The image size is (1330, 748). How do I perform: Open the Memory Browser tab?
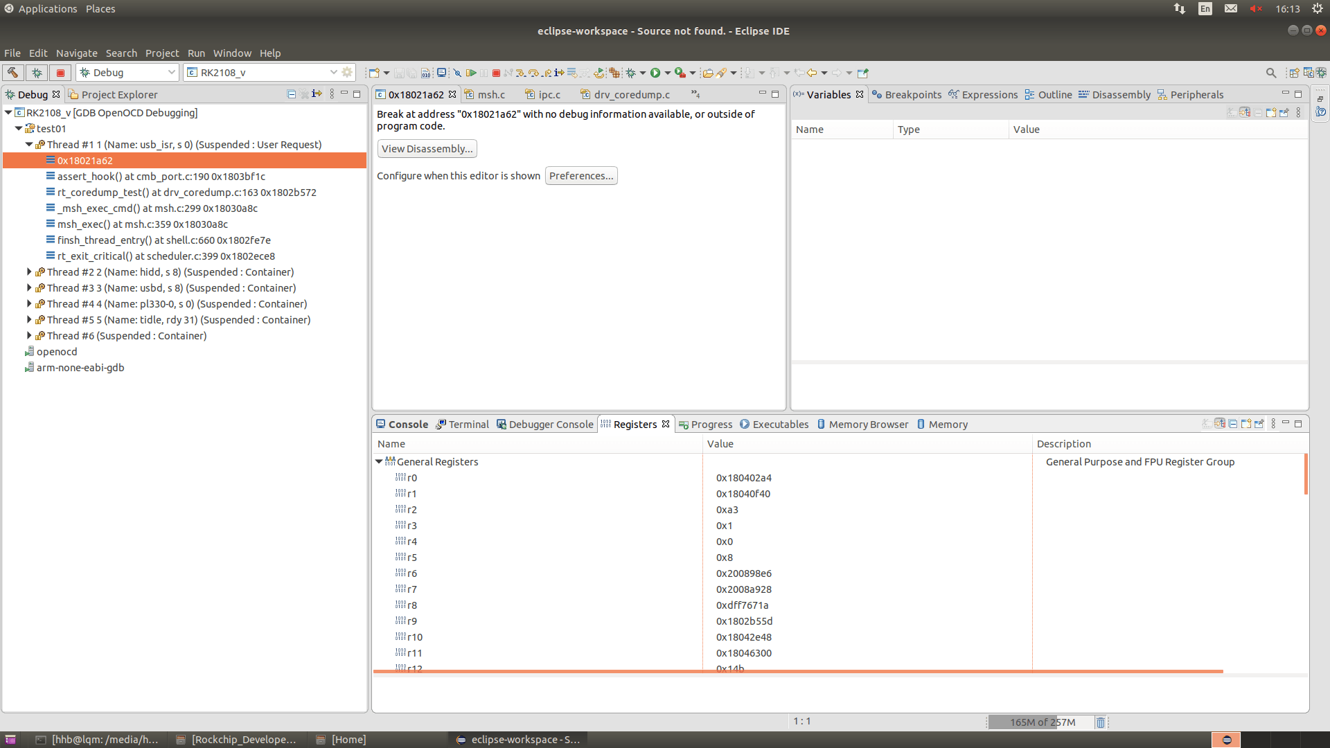862,425
